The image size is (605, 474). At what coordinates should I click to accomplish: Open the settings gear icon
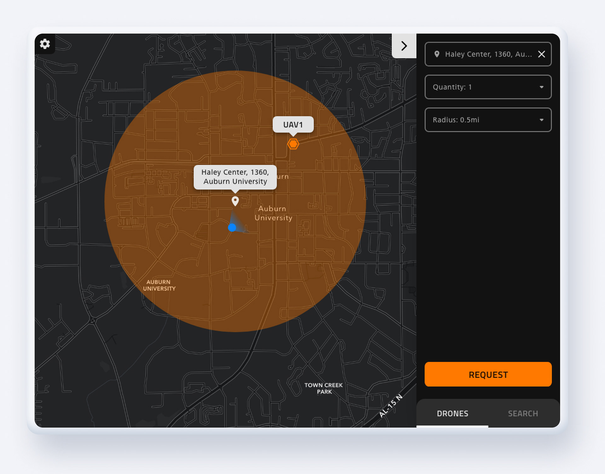click(x=45, y=44)
